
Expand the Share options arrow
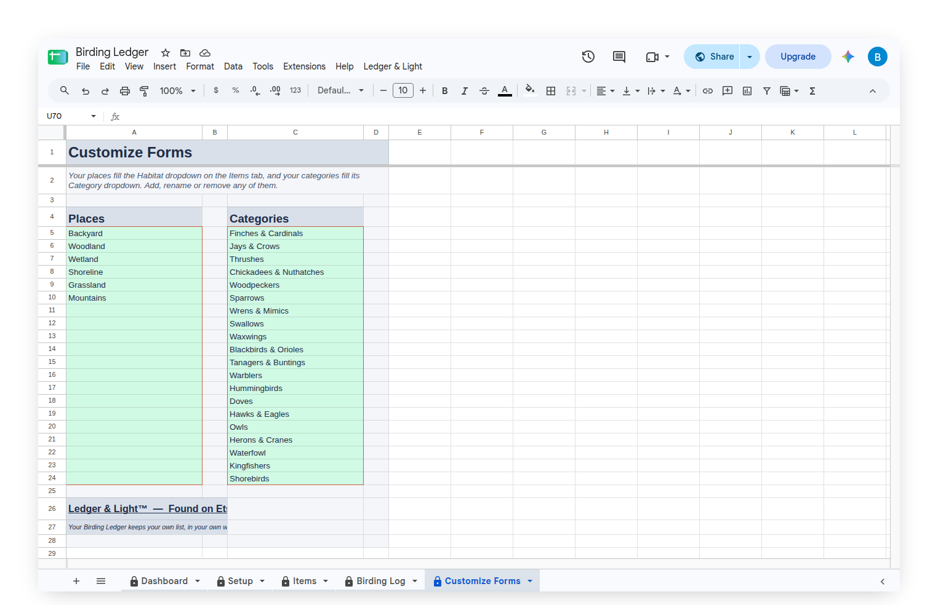point(750,57)
